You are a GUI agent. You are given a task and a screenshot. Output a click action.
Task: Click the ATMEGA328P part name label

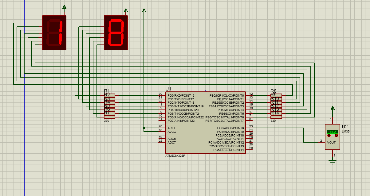(175, 156)
